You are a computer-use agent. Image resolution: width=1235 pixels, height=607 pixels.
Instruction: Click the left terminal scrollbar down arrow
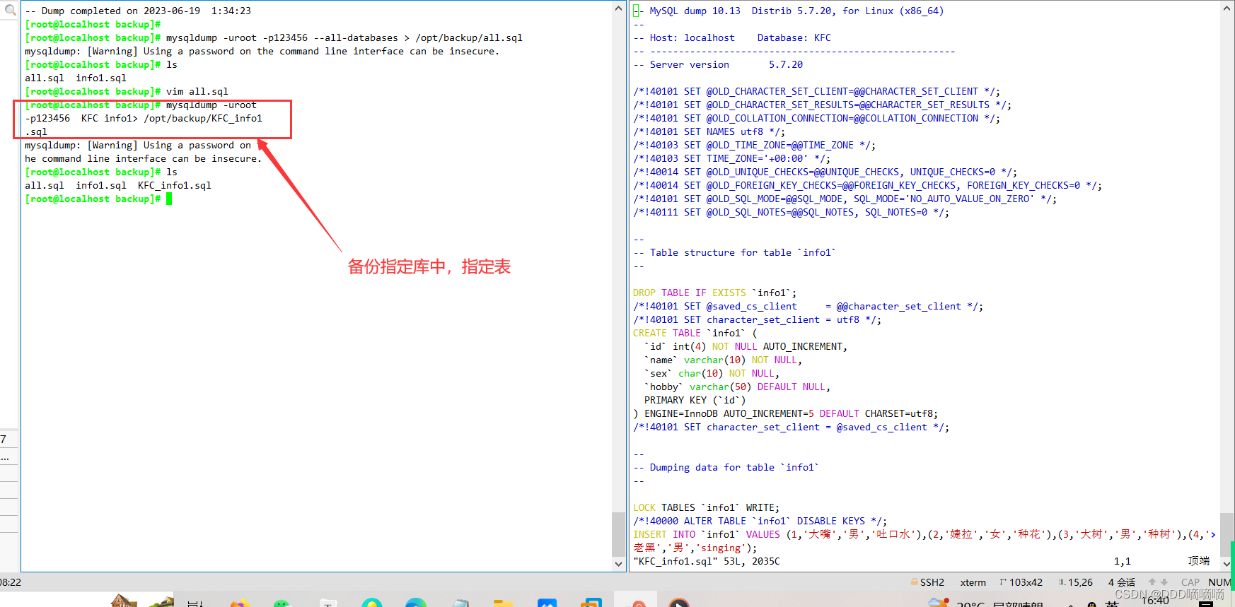pyautogui.click(x=619, y=564)
